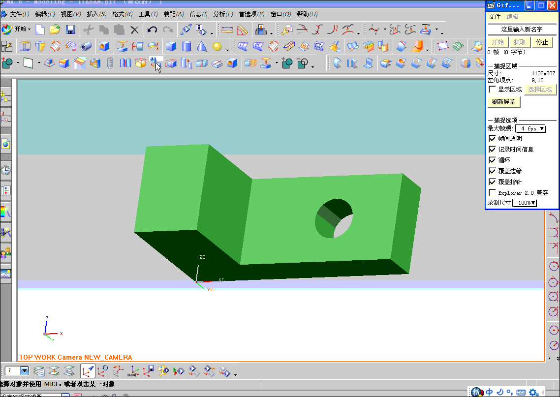Select the Extrude feature icon
560x397 pixels.
pyautogui.click(x=25, y=46)
